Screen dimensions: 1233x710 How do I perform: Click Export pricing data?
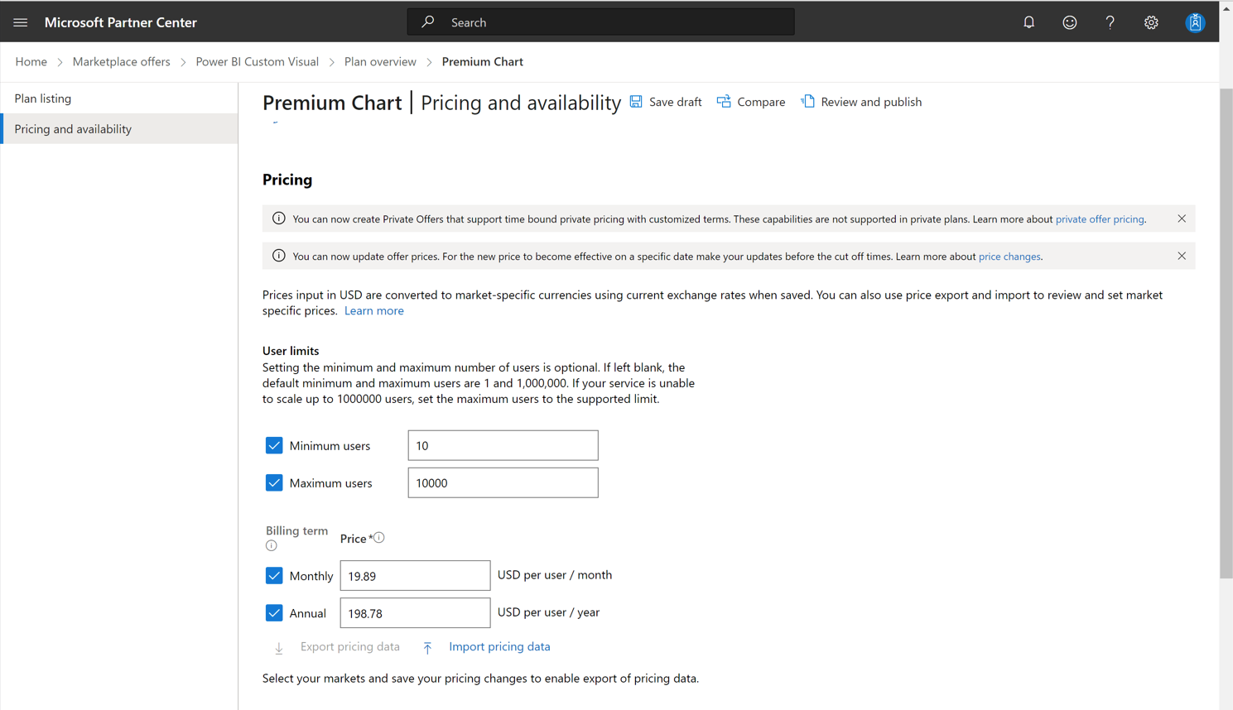click(349, 646)
